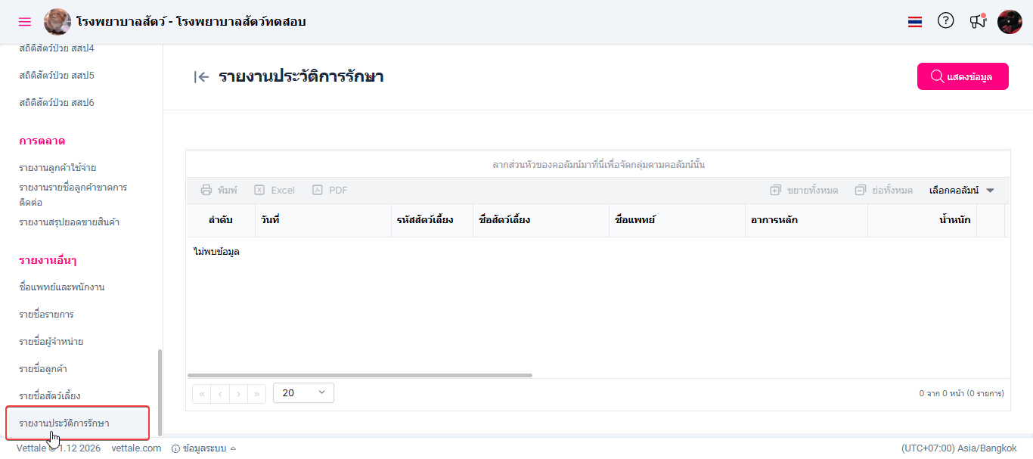Sort by รหัสสัตว์เลี้ยง column header
1033x459 pixels.
coord(432,220)
